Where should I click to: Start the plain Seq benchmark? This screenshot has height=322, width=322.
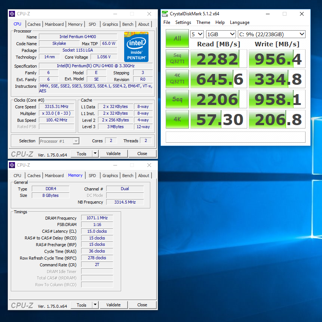177,99
